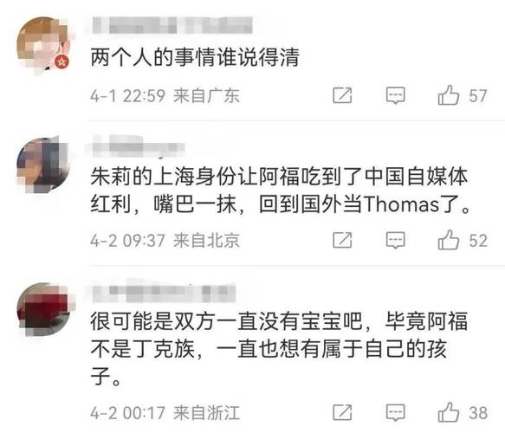Select the comment text starting with 很可能是双方
Viewport: 505px width, 433px height.
279,349
